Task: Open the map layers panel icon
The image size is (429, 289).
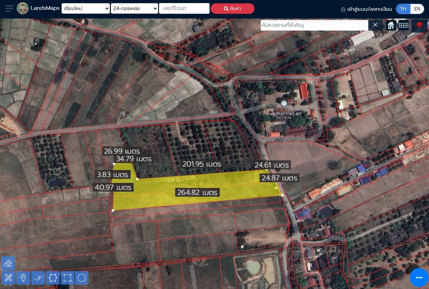Action: (x=419, y=25)
